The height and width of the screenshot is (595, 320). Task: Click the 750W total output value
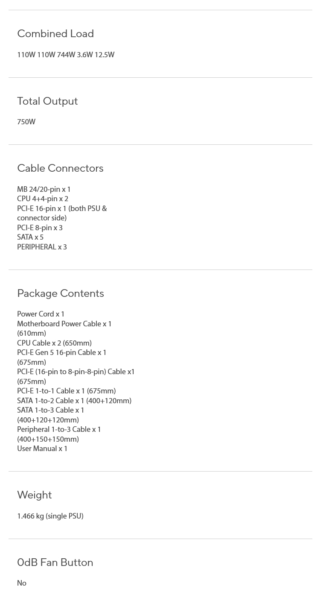click(x=26, y=122)
